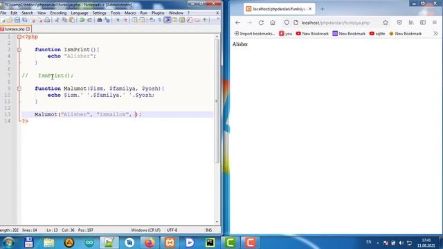Open the File menu in Notepad++
443x249 pixels.
[x=3, y=13]
